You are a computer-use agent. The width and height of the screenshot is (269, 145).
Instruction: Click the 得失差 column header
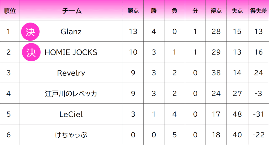tap(258, 11)
